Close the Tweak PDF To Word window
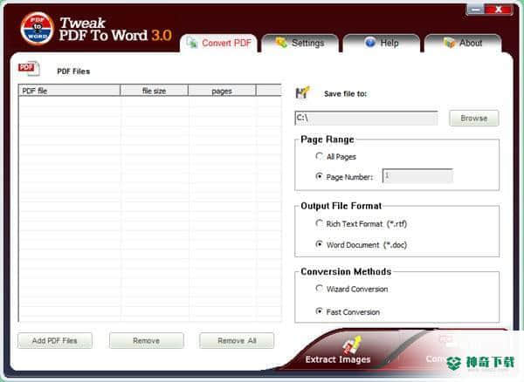Image resolution: width=524 pixels, height=382 pixels. point(499,10)
